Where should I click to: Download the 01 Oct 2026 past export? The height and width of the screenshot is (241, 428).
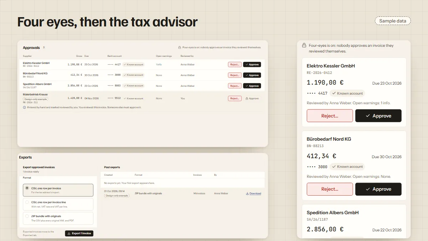[254, 194]
